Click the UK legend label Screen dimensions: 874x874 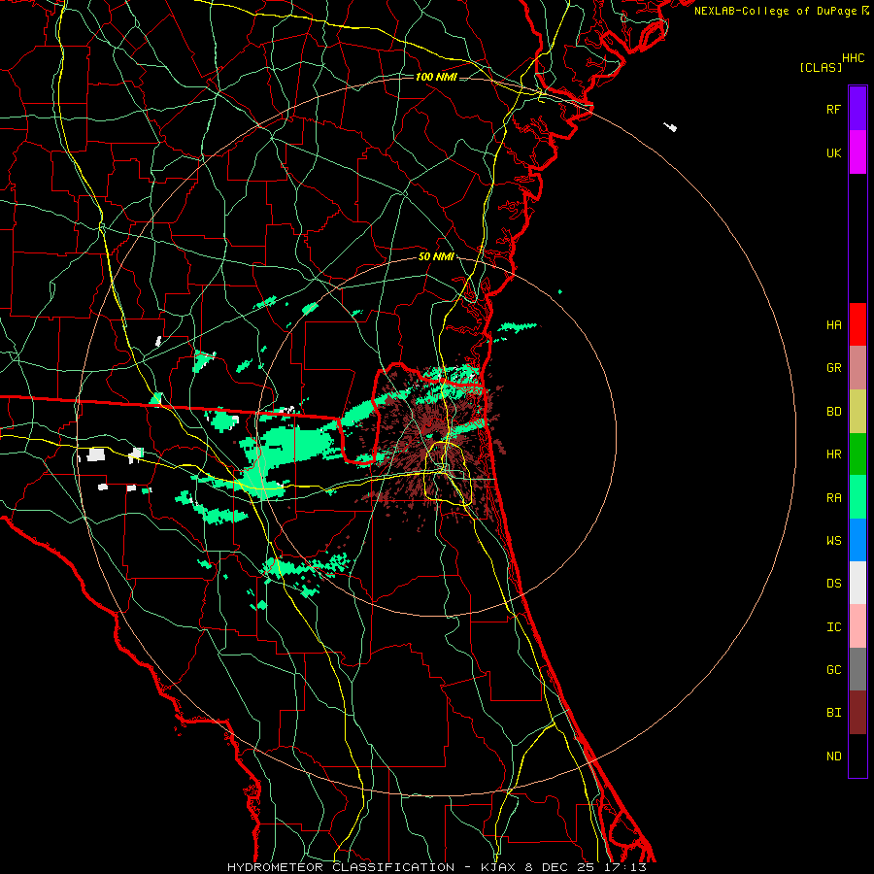pyautogui.click(x=833, y=152)
